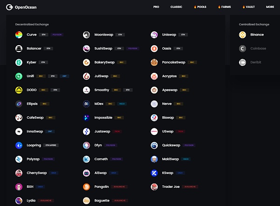Select the CherrySwap icon
This screenshot has height=206, width=280.
(19, 173)
